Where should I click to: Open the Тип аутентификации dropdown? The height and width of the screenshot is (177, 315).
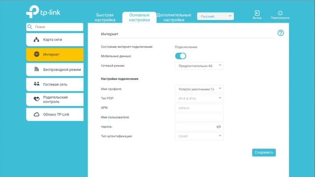(x=199, y=136)
